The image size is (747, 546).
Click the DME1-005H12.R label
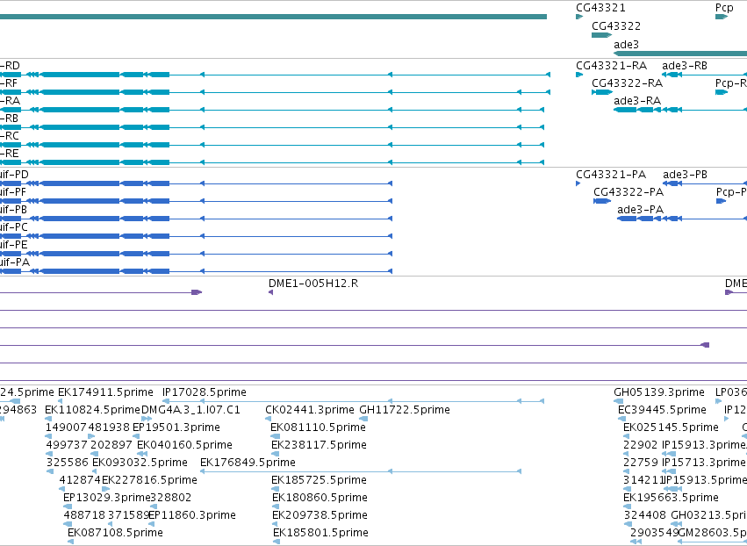pyautogui.click(x=313, y=284)
